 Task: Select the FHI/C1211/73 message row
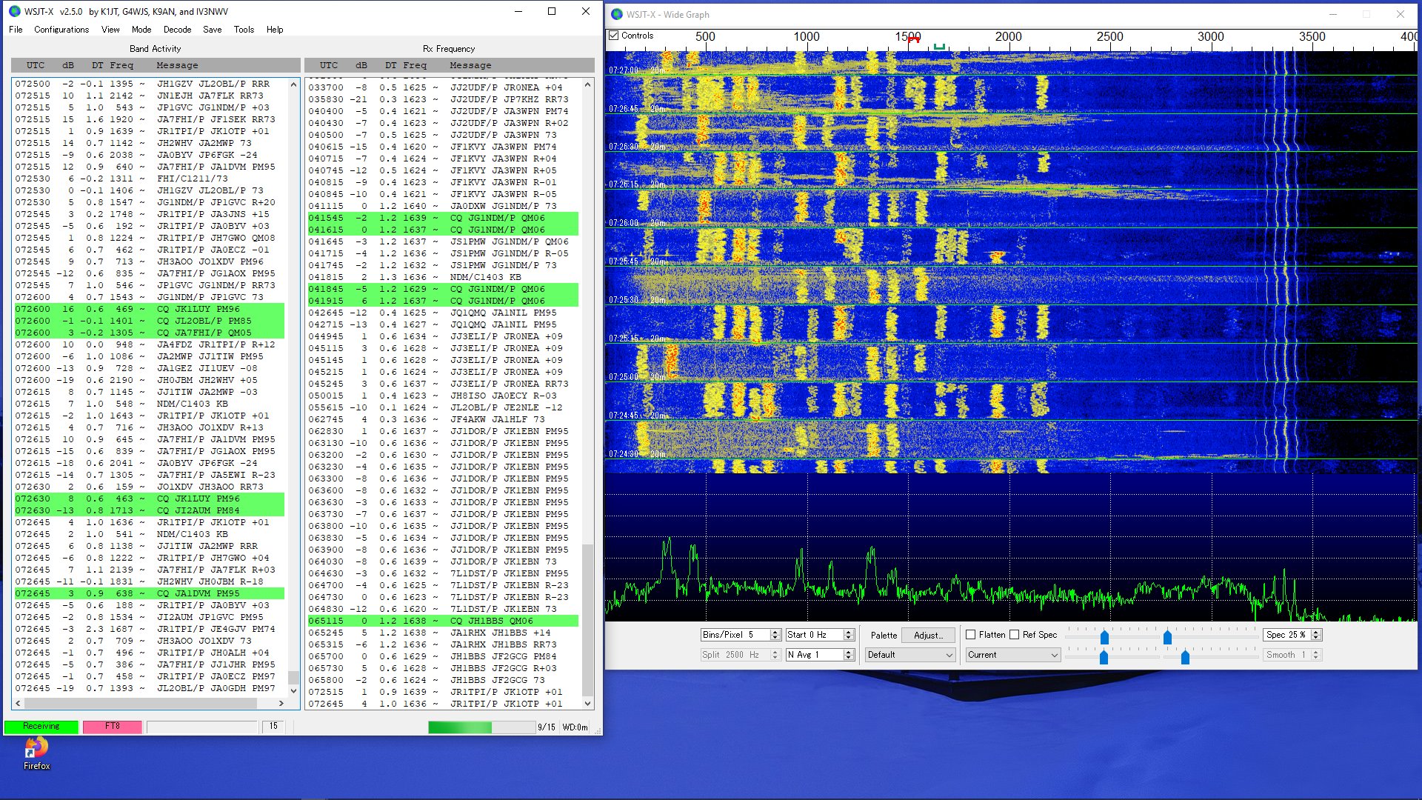(149, 179)
